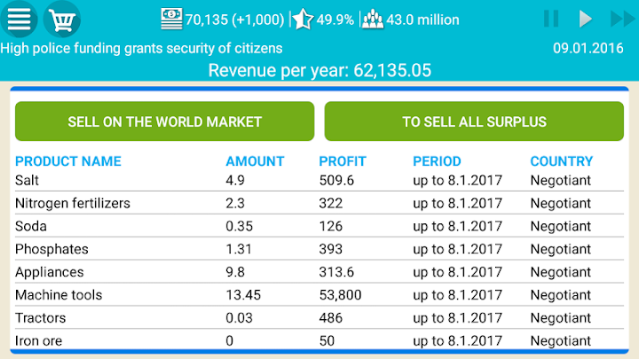This screenshot has height=359, width=639.
Task: Open the shopping cart trade screen
Action: pyautogui.click(x=61, y=19)
